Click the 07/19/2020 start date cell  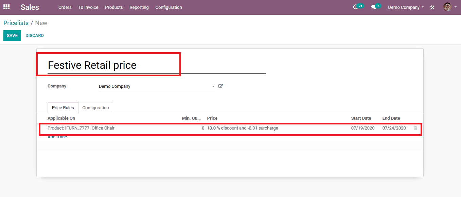coord(363,128)
